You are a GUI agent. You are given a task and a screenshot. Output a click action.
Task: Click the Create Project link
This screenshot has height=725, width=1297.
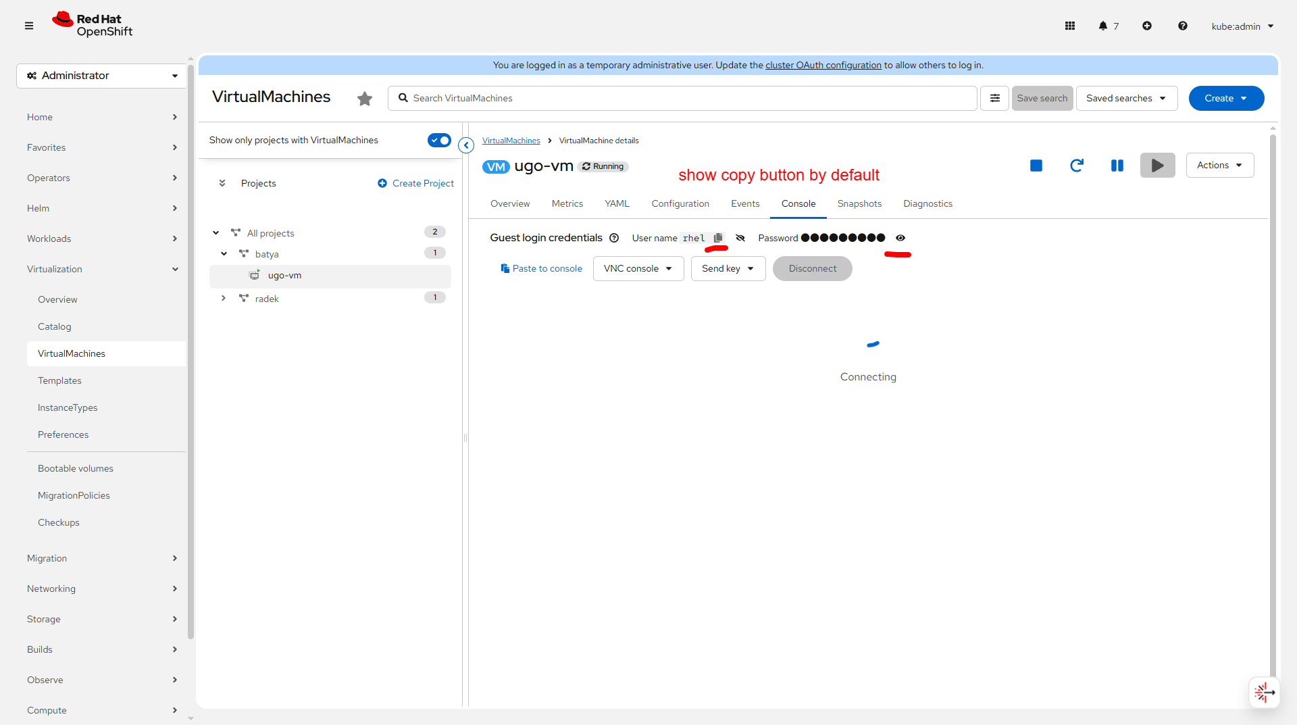(x=415, y=183)
